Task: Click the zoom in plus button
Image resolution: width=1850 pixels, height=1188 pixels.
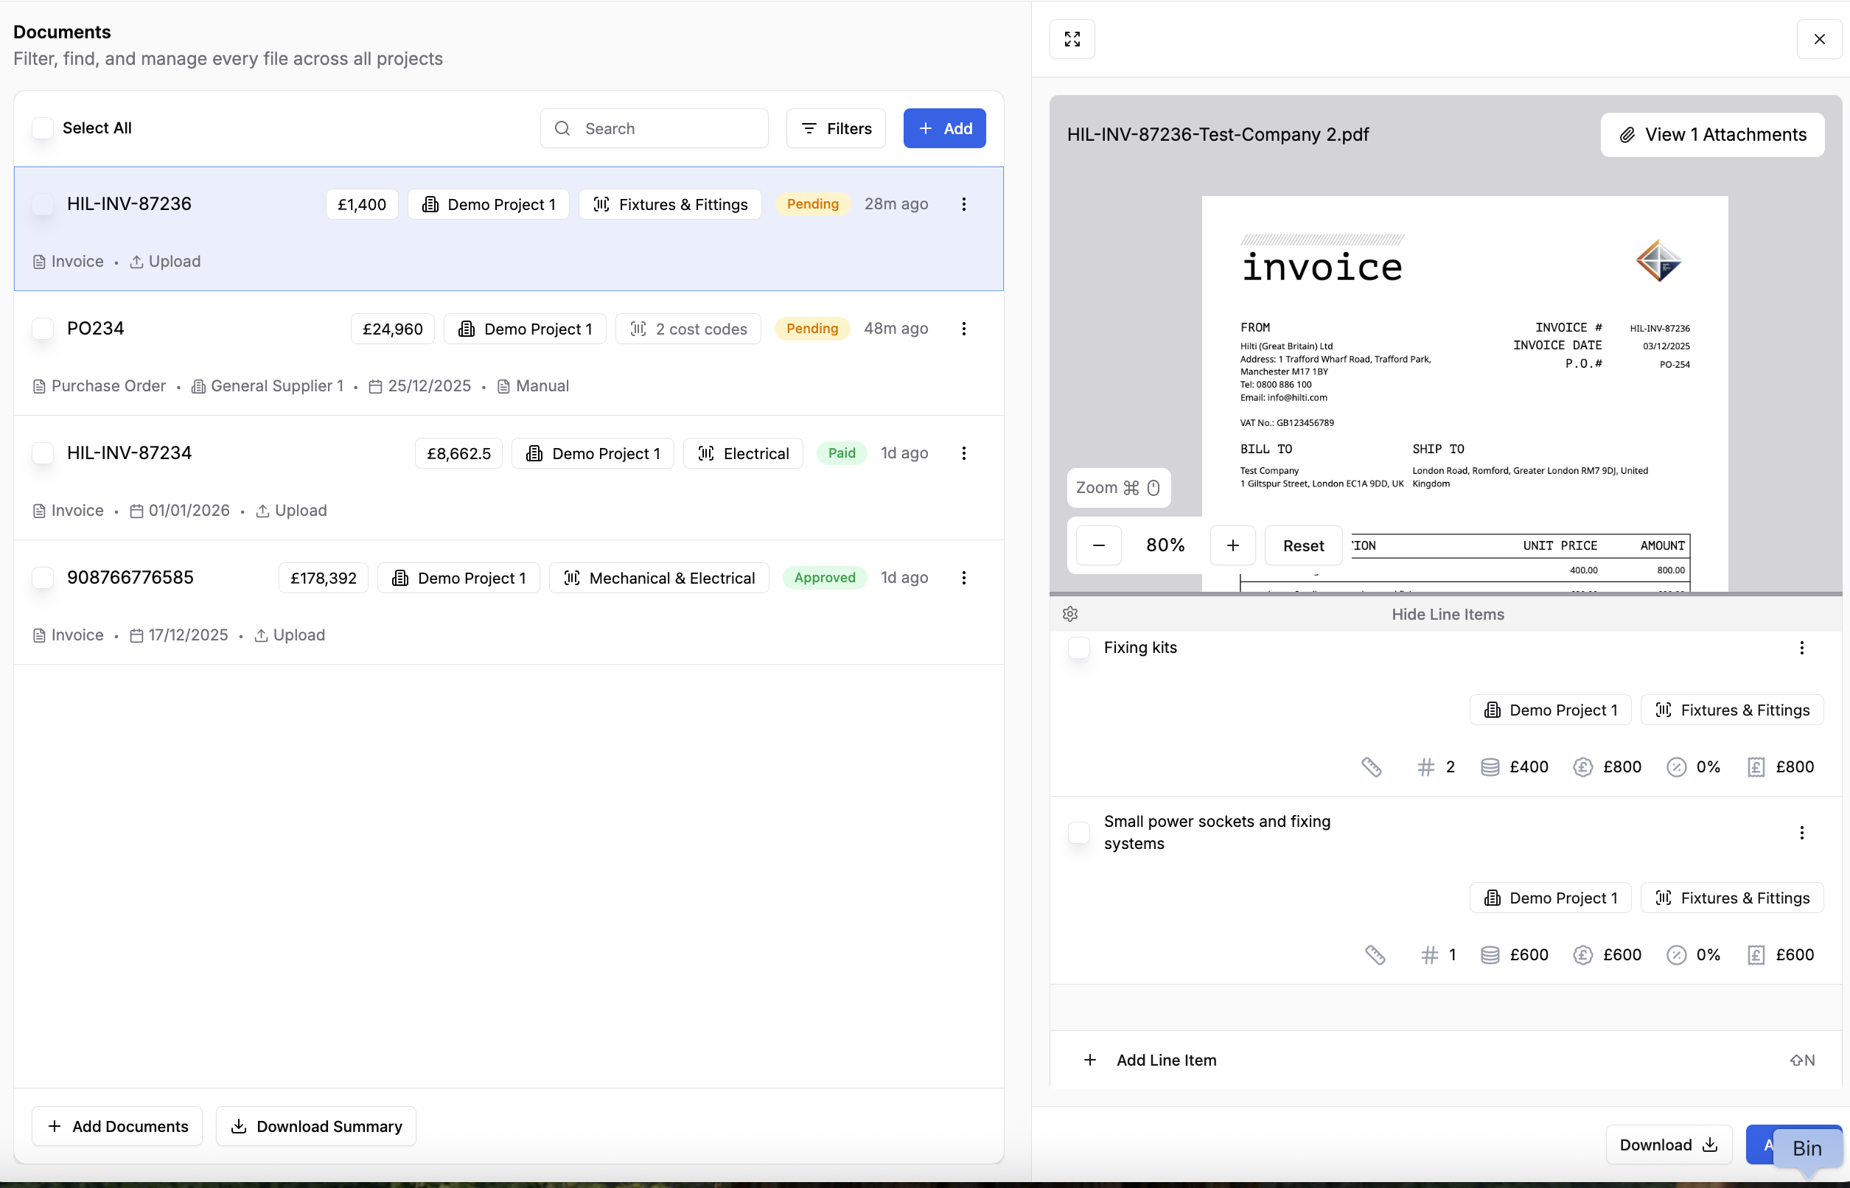Action: [x=1233, y=545]
